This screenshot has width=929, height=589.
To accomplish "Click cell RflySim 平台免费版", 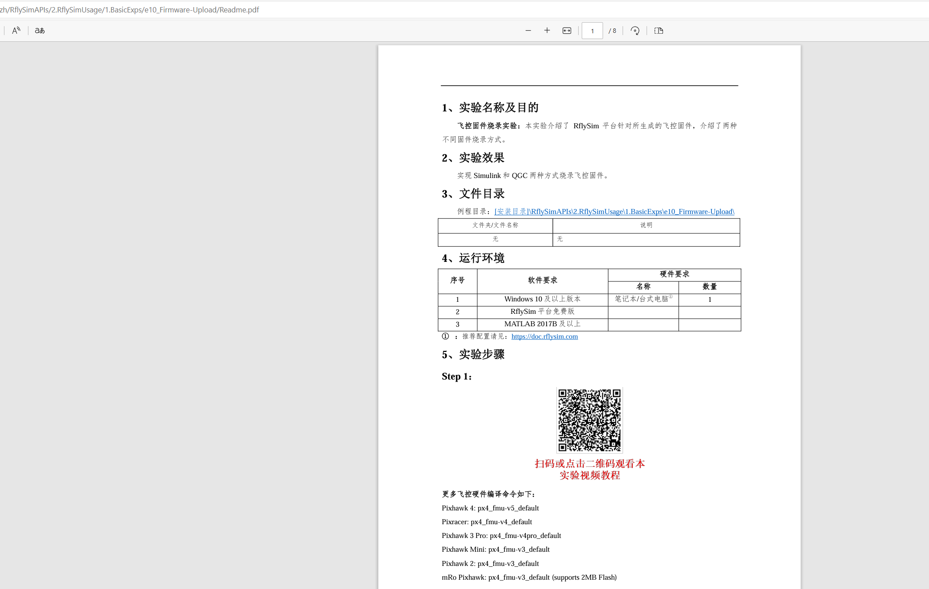I will [542, 312].
